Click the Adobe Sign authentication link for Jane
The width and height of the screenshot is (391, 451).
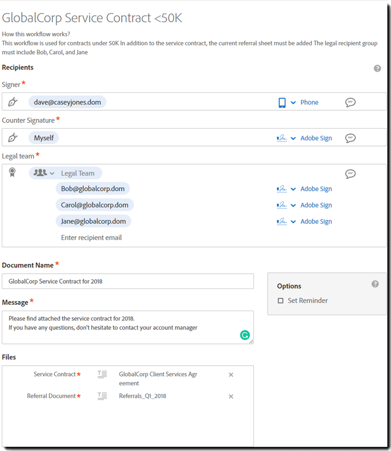pyautogui.click(x=316, y=221)
